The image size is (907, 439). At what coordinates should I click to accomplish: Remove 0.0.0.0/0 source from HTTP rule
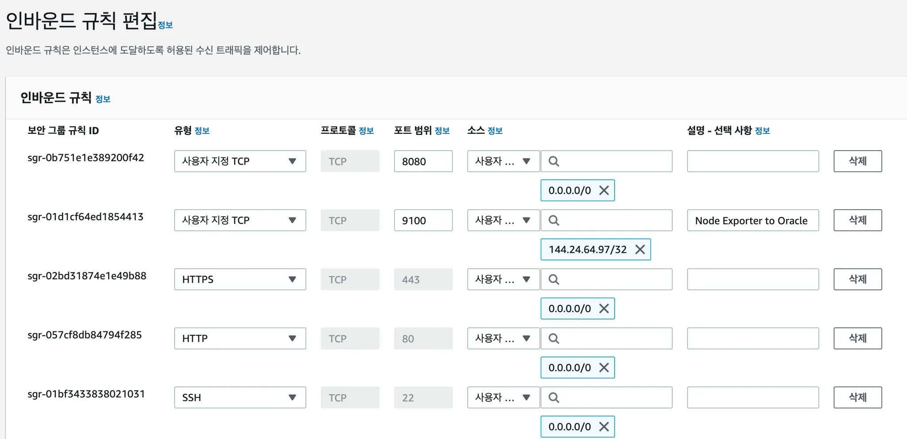pos(604,368)
